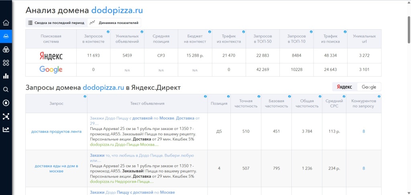Select базовая частотность value 795

(x=276, y=169)
